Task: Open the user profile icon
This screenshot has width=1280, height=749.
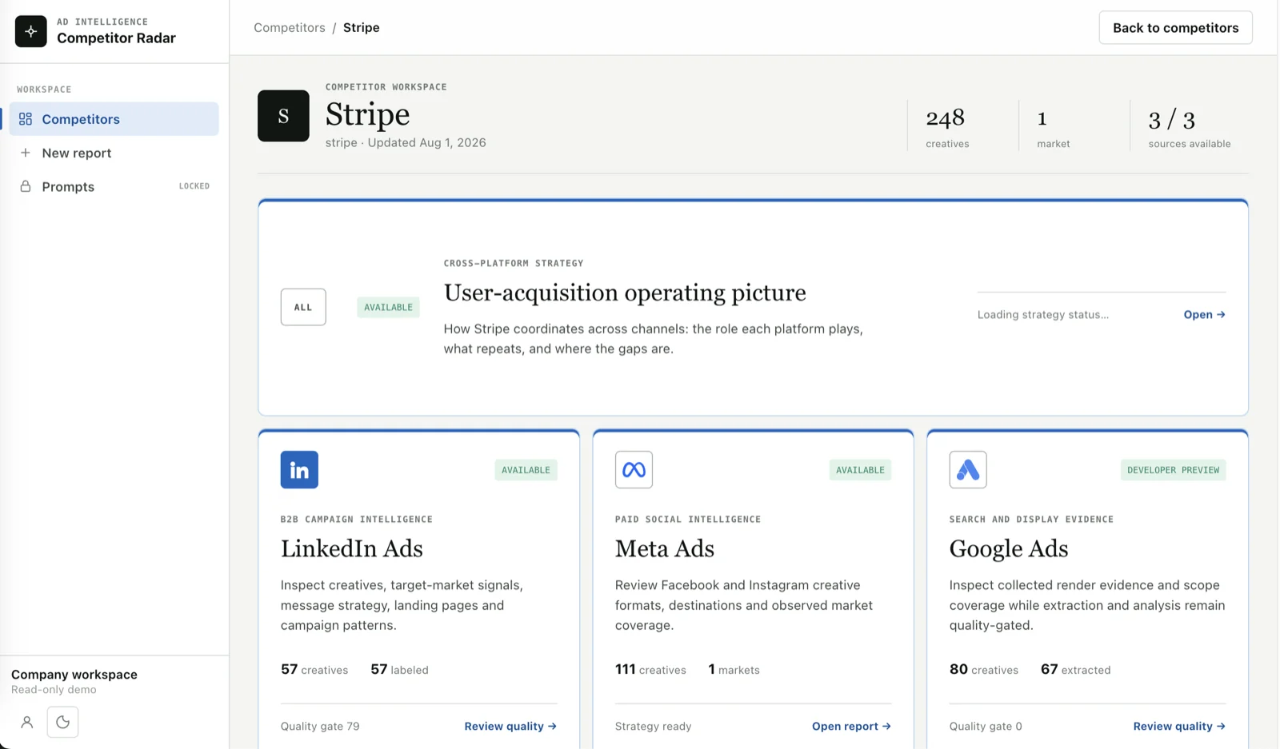Action: pos(27,723)
